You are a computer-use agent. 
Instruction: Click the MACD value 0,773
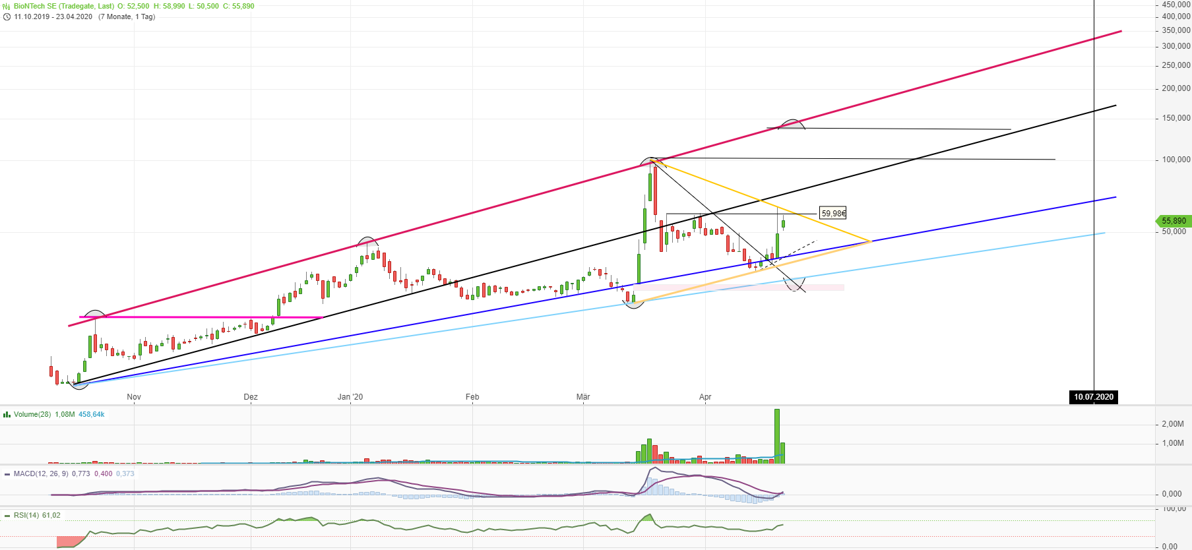coord(81,474)
